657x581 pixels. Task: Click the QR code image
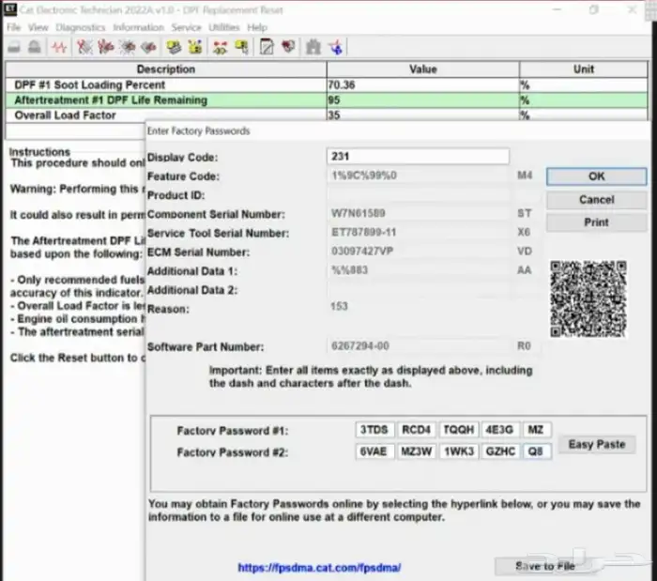coord(588,299)
